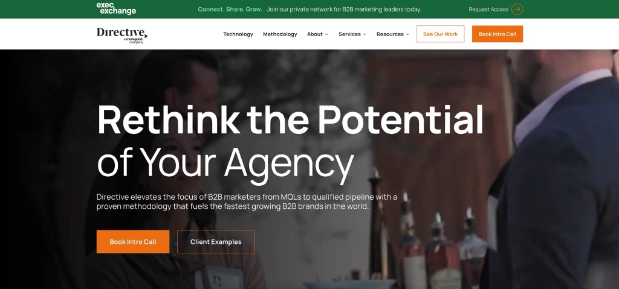
Task: Open the Methodology menu item
Action: click(280, 34)
